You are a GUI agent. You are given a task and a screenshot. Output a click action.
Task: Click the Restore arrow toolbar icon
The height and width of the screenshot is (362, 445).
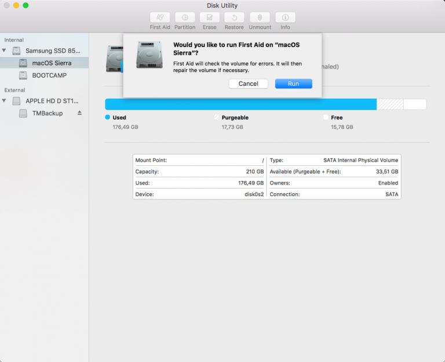[x=234, y=17]
